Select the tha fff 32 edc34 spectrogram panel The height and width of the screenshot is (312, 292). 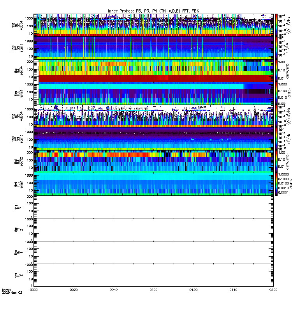(153, 25)
